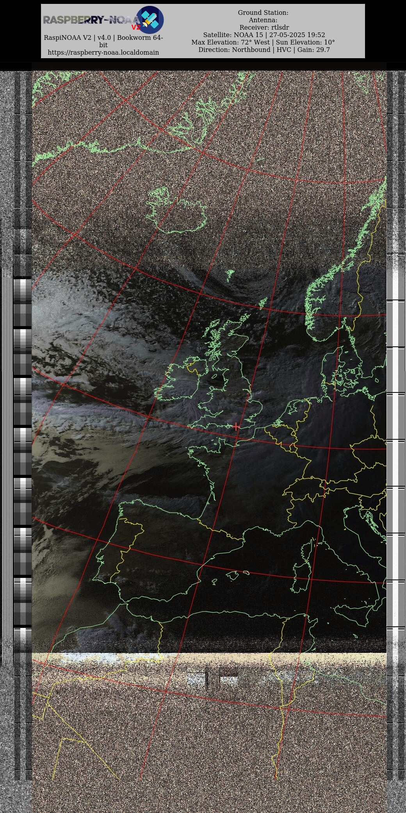Click the https://raspberry-noaa.localdomain URL text

[103, 52]
